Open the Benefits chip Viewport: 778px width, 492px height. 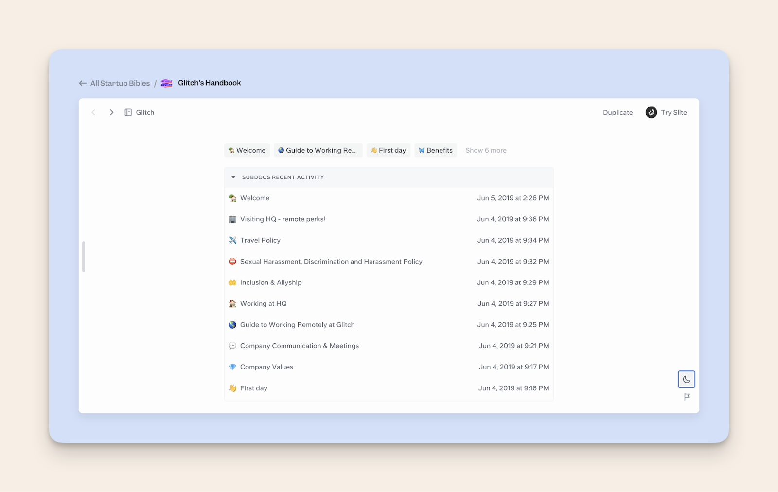[436, 150]
